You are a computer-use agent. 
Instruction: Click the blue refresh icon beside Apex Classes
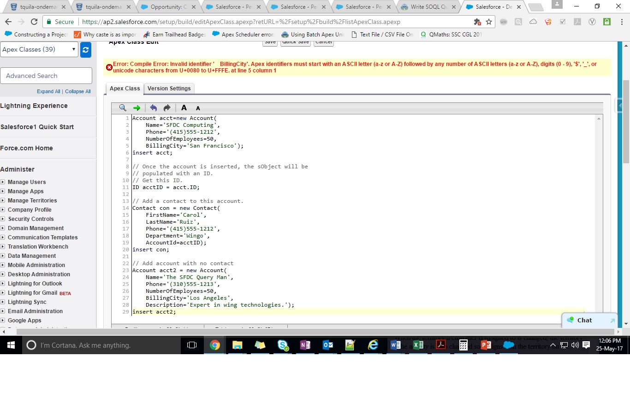tap(86, 50)
